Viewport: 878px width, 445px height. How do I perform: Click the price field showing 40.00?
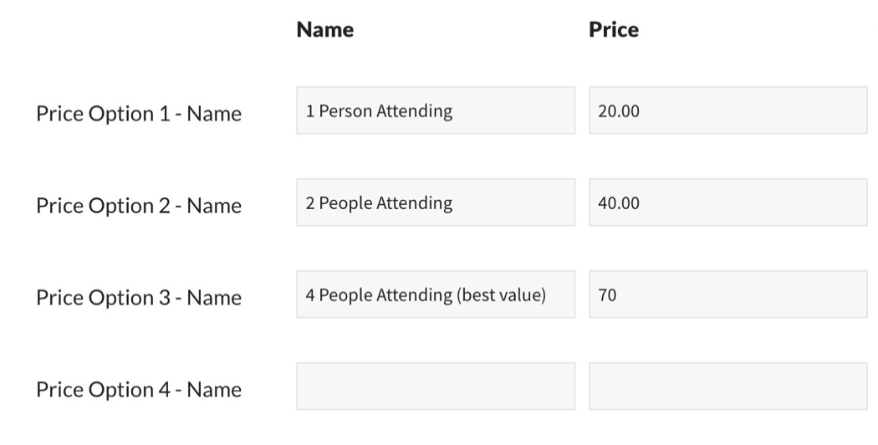[x=727, y=202]
